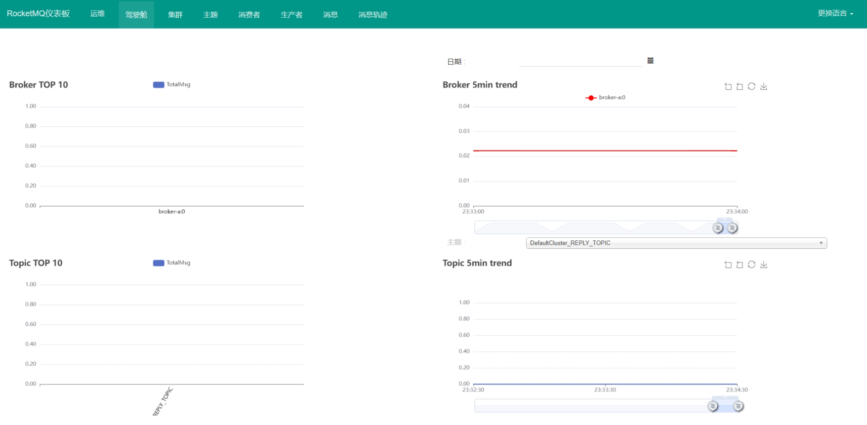Download Broker 5min trend chart image
This screenshot has width=867, height=425.
[764, 86]
